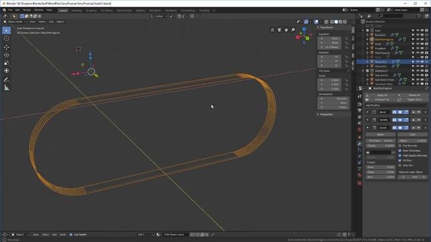Select the Rotate tool
The image size is (431, 242).
pos(6,55)
